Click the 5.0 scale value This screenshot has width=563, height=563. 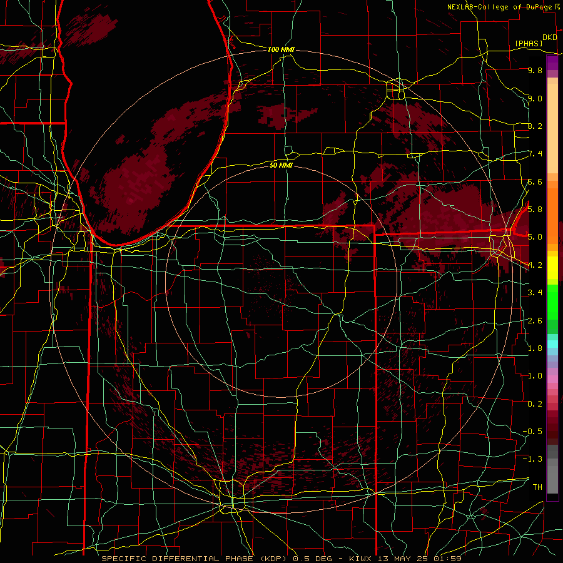pos(535,237)
